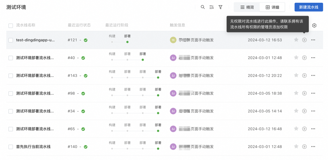Screen dimensions: 328x160
Task: Star the pipeline with run #98
Action: (x=296, y=93)
